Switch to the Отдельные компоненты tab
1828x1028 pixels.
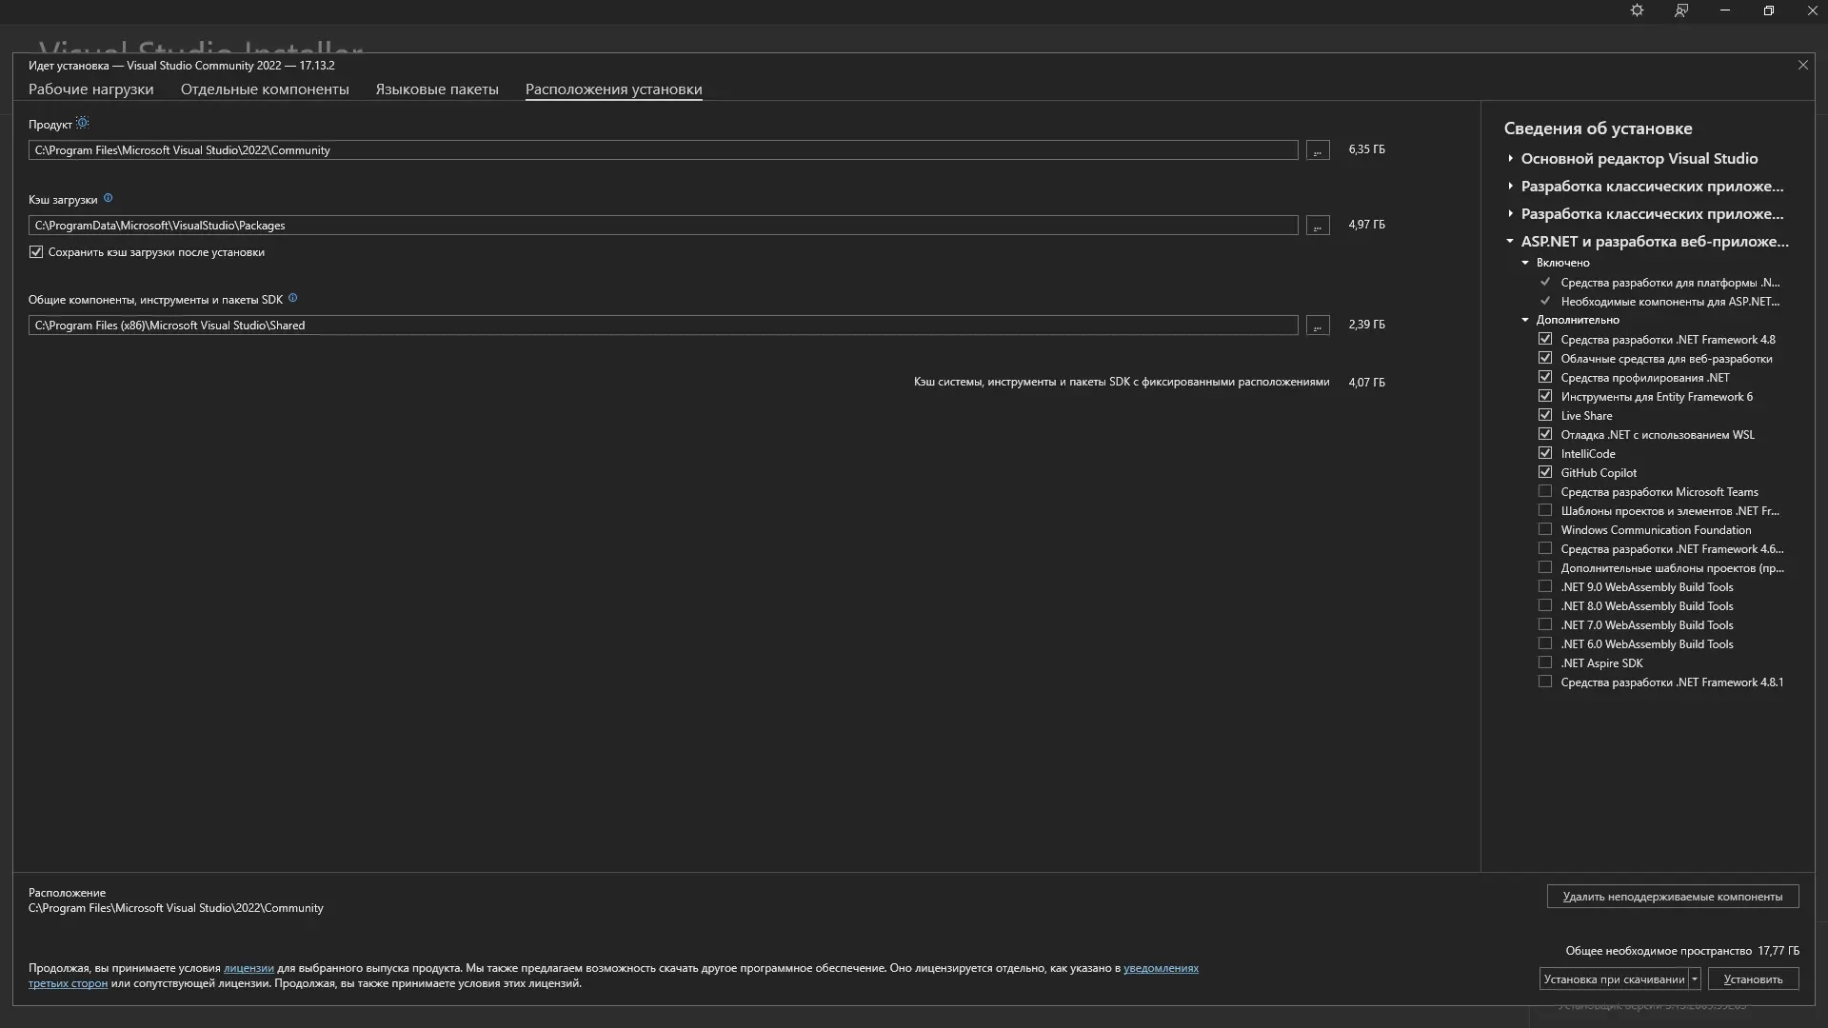point(265,89)
